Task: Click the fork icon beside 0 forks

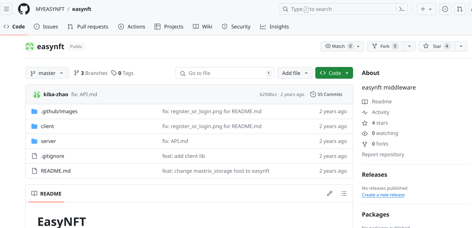Action: (365, 144)
